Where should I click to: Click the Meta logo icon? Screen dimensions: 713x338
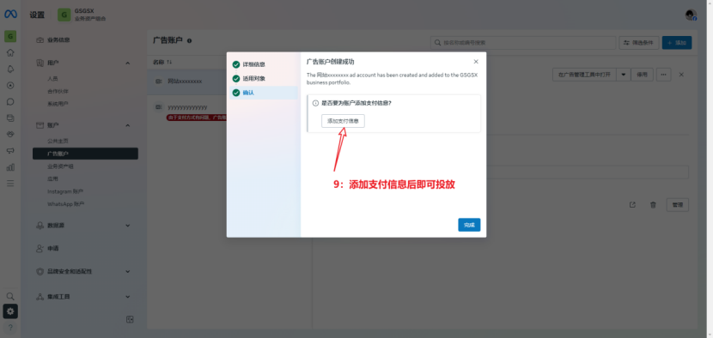coord(10,14)
